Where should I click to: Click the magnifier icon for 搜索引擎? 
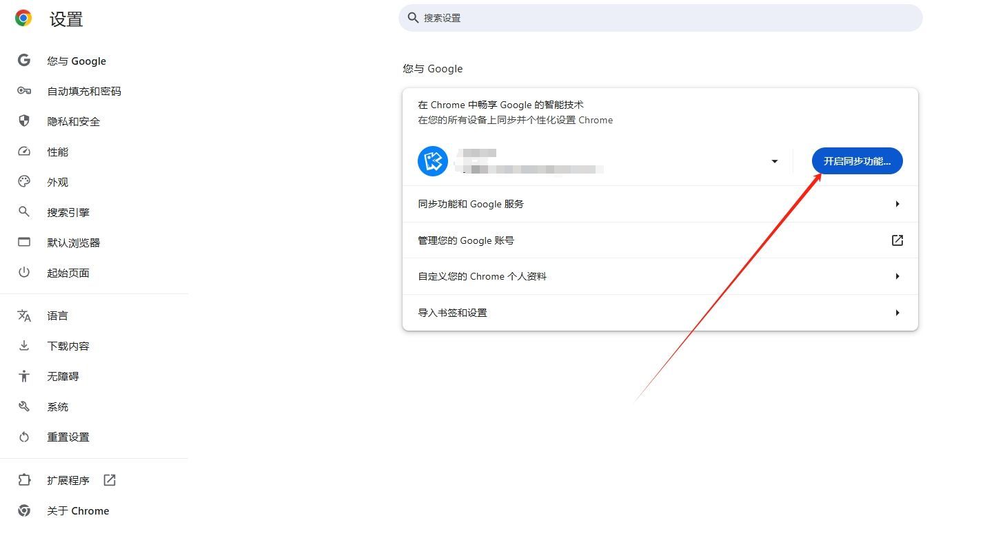click(24, 212)
